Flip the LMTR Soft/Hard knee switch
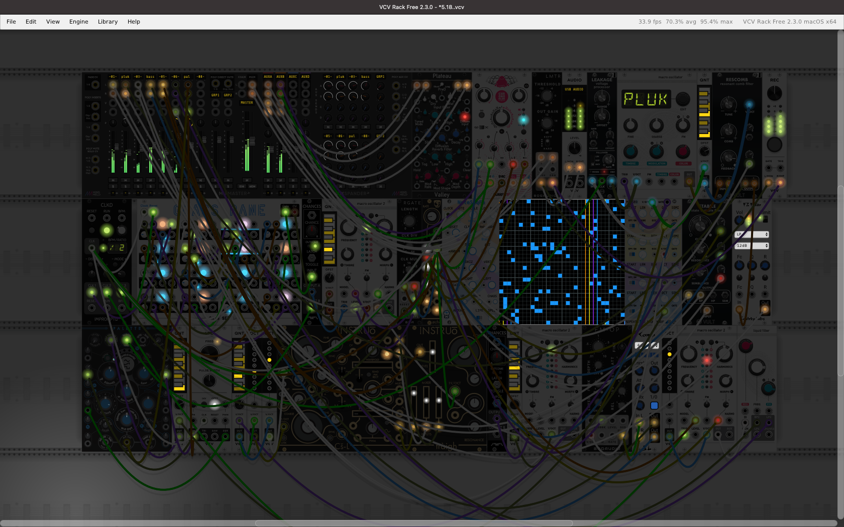 click(x=547, y=143)
